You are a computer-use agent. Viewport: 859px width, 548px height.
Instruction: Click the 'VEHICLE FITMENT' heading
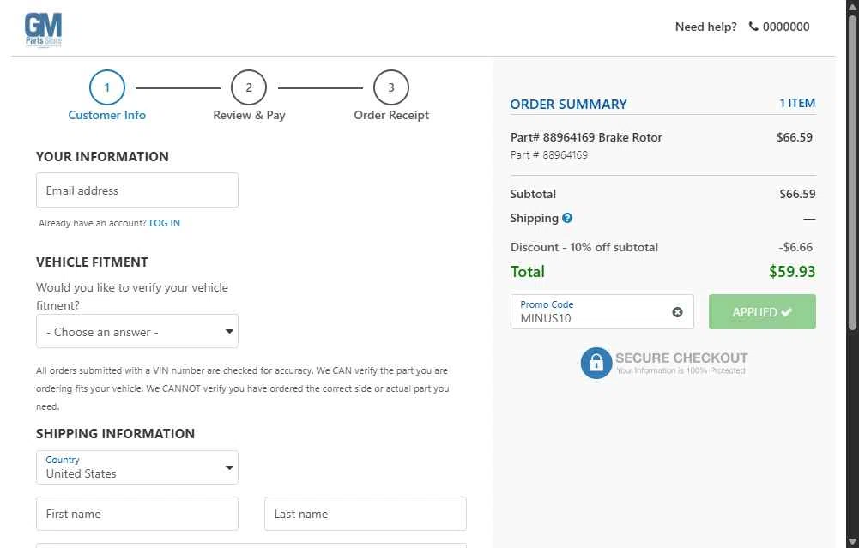(x=92, y=262)
